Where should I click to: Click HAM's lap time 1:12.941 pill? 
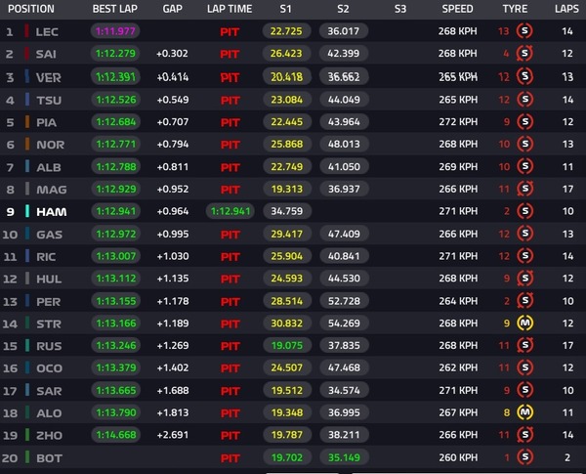coord(230,211)
